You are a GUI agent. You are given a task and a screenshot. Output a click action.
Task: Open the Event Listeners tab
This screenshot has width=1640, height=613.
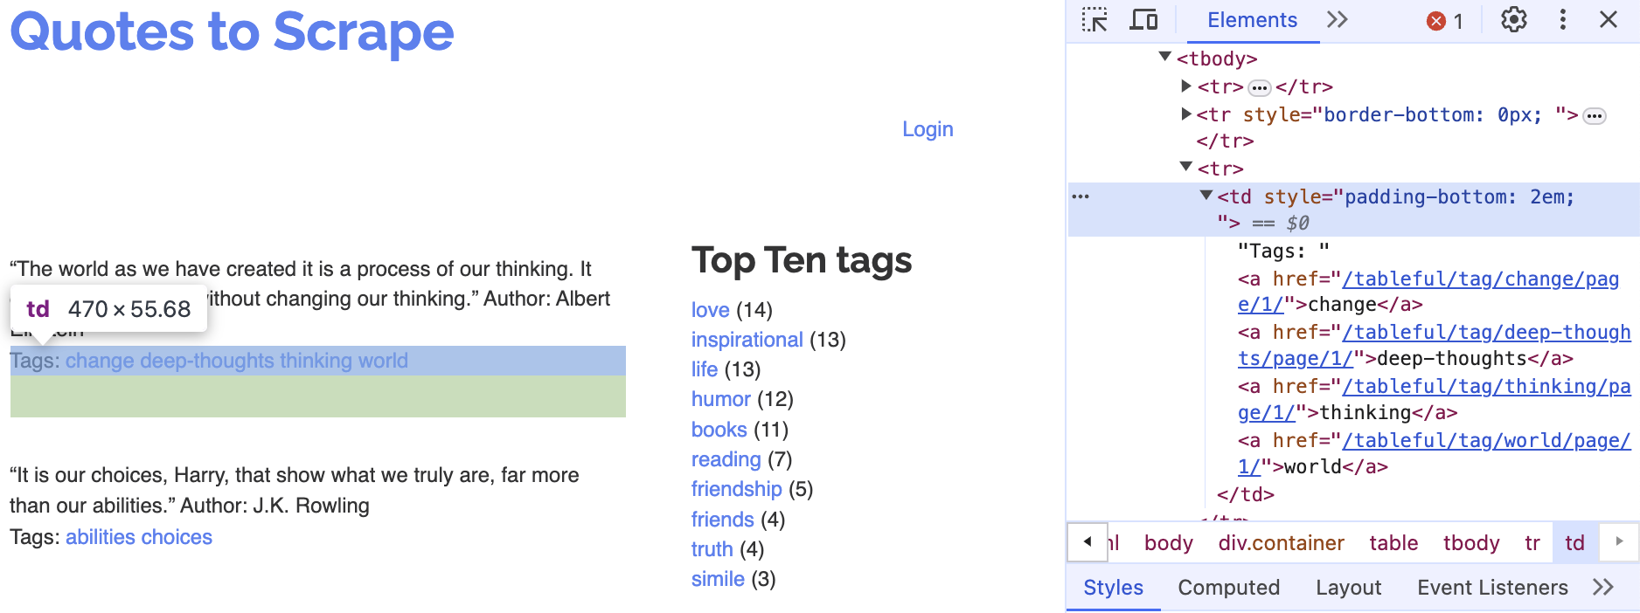pos(1492,588)
